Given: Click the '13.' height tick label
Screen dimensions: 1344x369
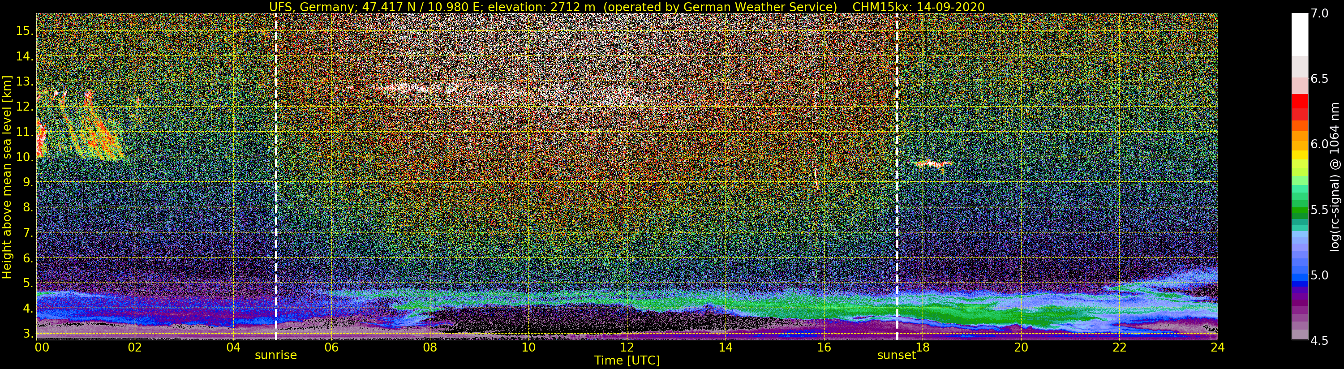Looking at the screenshot, I should pyautogui.click(x=25, y=82).
